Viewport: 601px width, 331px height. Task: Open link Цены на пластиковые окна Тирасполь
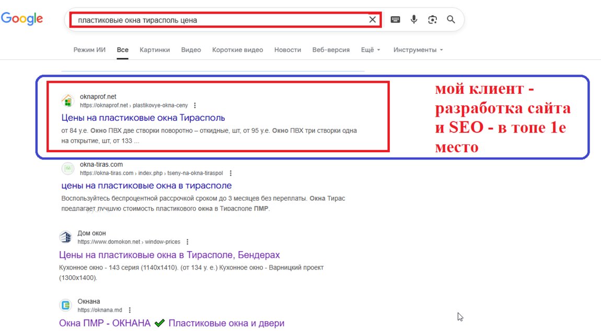coord(143,117)
